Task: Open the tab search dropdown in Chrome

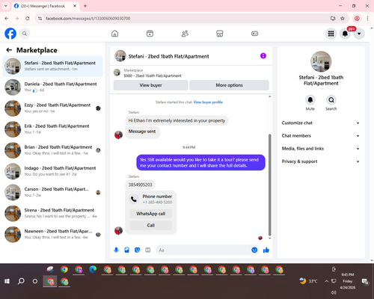Action: click(x=6, y=6)
